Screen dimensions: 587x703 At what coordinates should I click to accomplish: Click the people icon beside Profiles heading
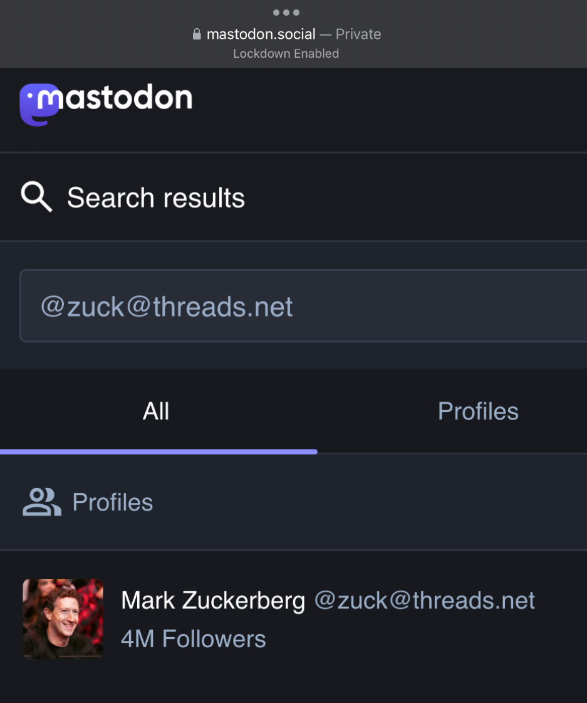[42, 502]
